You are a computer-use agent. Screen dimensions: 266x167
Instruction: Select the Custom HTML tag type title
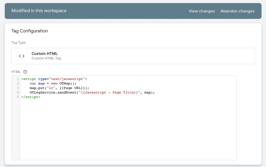[x=44, y=54]
